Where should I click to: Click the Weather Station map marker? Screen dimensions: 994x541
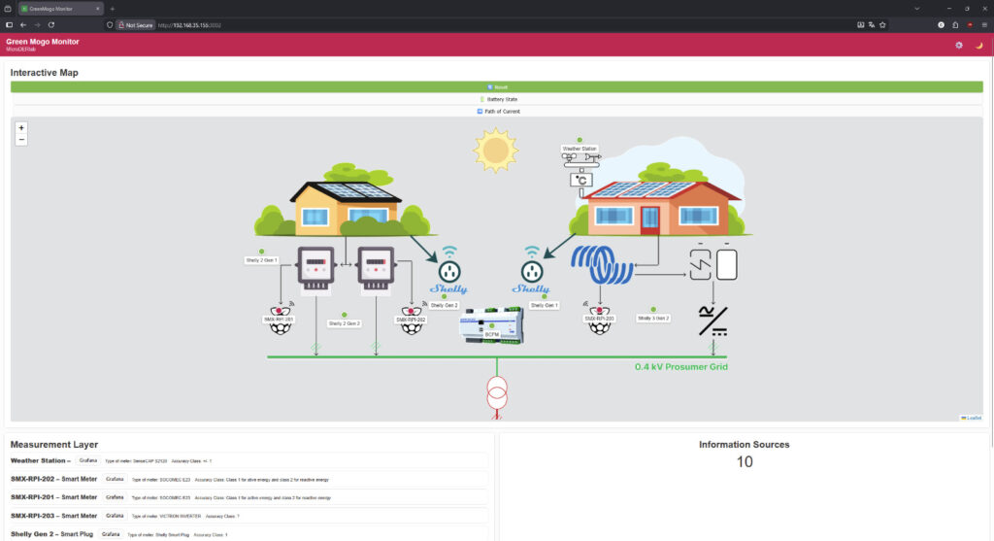(x=580, y=142)
